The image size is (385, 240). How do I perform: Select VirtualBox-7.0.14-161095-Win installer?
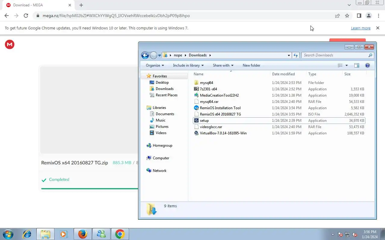coord(223,133)
